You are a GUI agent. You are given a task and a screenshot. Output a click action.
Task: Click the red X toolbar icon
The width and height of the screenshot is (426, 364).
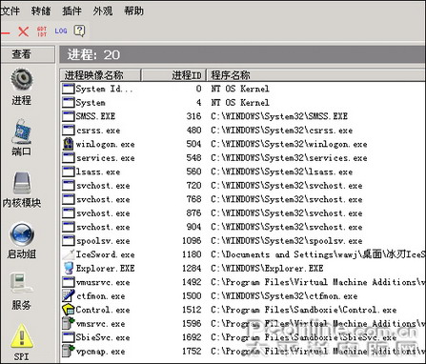point(23,31)
